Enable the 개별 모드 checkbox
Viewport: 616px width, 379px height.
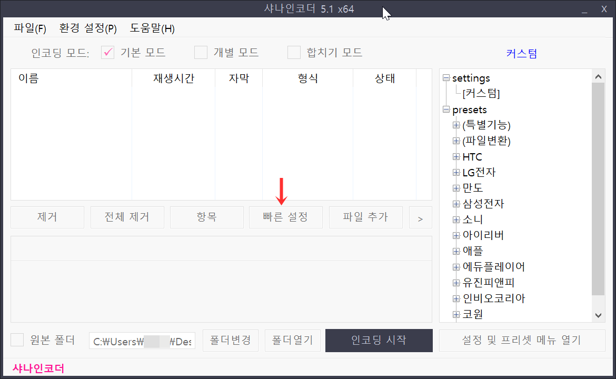pyautogui.click(x=201, y=52)
